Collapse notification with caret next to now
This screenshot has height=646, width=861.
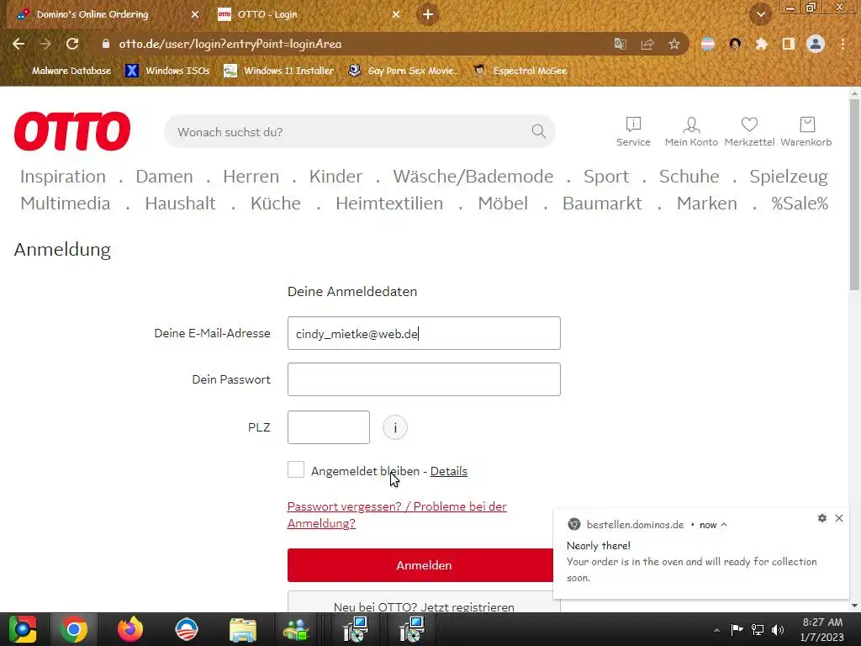[x=724, y=525]
